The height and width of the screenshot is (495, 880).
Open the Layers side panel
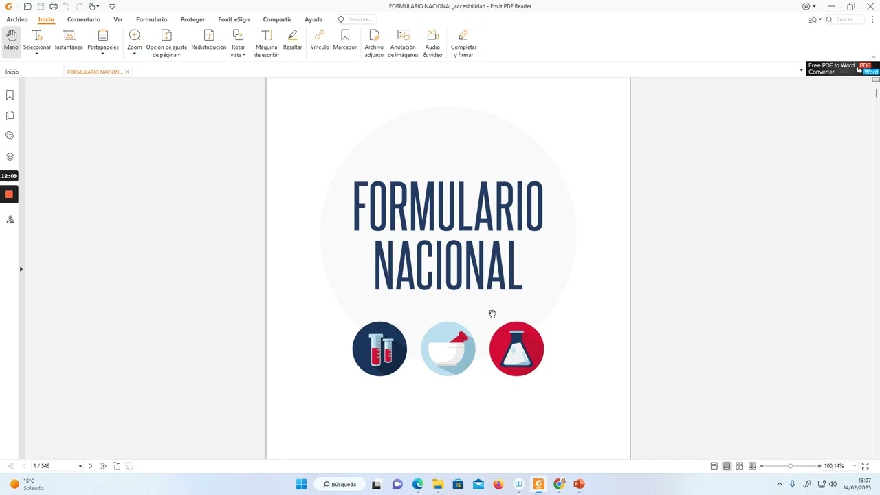tap(10, 157)
